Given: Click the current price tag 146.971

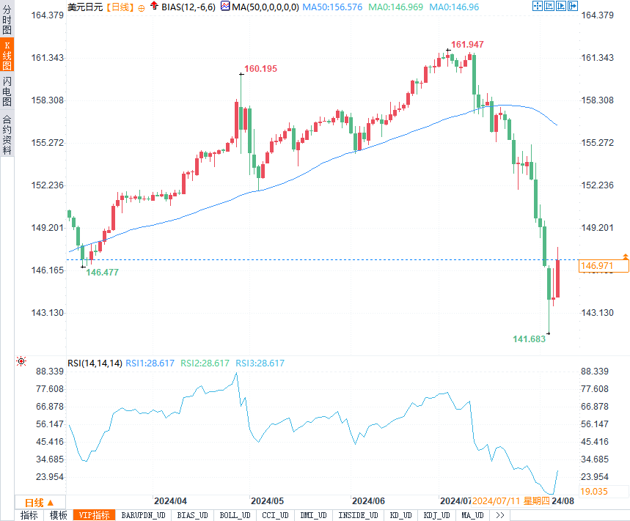Looking at the screenshot, I should [604, 266].
